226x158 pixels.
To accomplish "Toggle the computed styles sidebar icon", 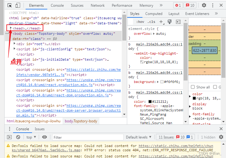I will [178, 22].
